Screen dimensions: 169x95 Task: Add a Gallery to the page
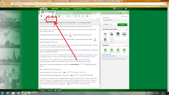click(x=111, y=34)
